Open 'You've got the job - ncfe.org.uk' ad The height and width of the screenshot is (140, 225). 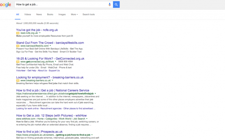point(37,30)
